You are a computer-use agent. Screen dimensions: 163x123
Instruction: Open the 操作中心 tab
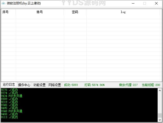[24, 85]
